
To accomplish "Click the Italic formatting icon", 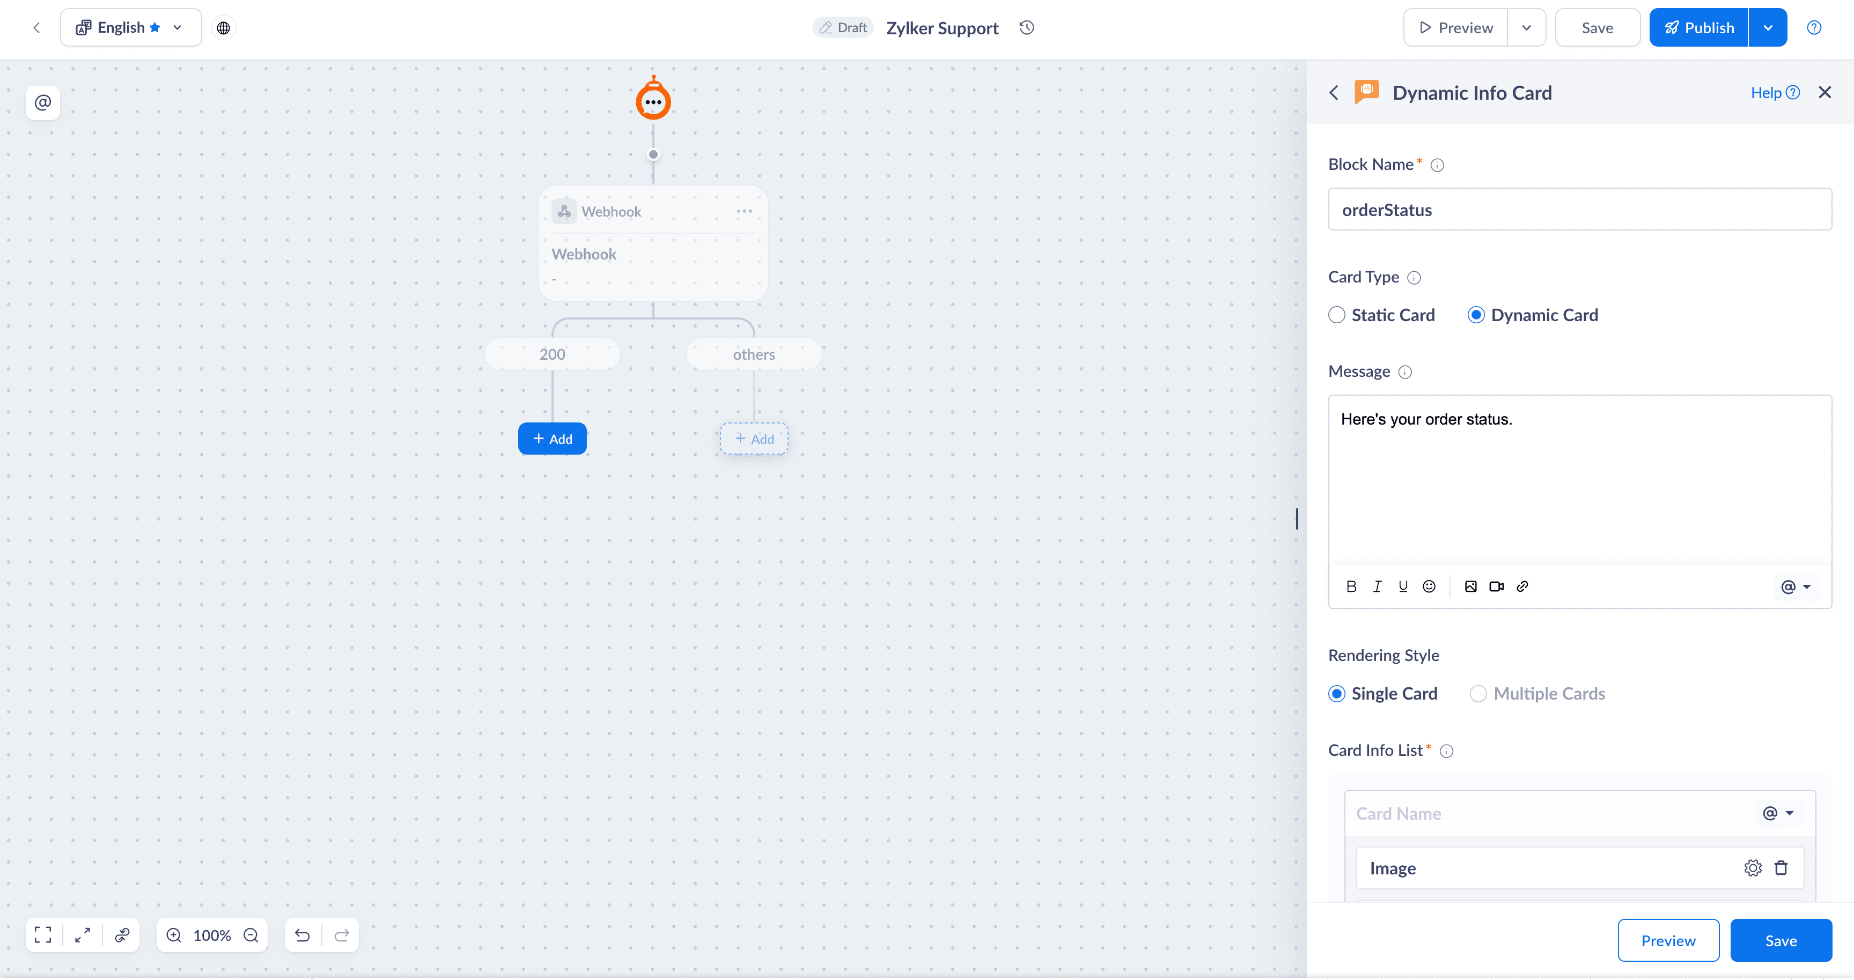I will pos(1377,586).
